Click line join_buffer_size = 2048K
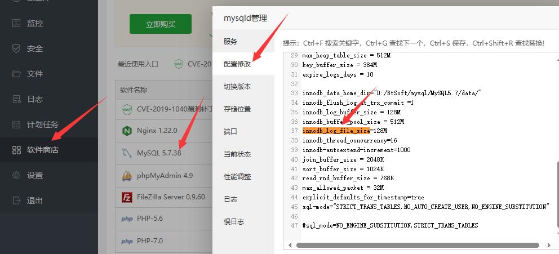This screenshot has height=254, width=559. pos(343,159)
